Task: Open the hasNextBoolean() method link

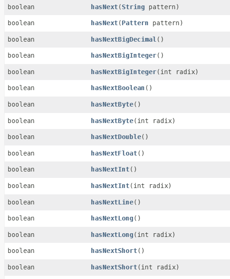Action: pos(117,88)
